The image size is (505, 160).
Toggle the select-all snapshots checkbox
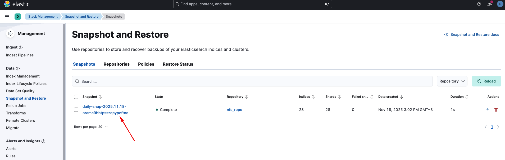click(x=76, y=97)
